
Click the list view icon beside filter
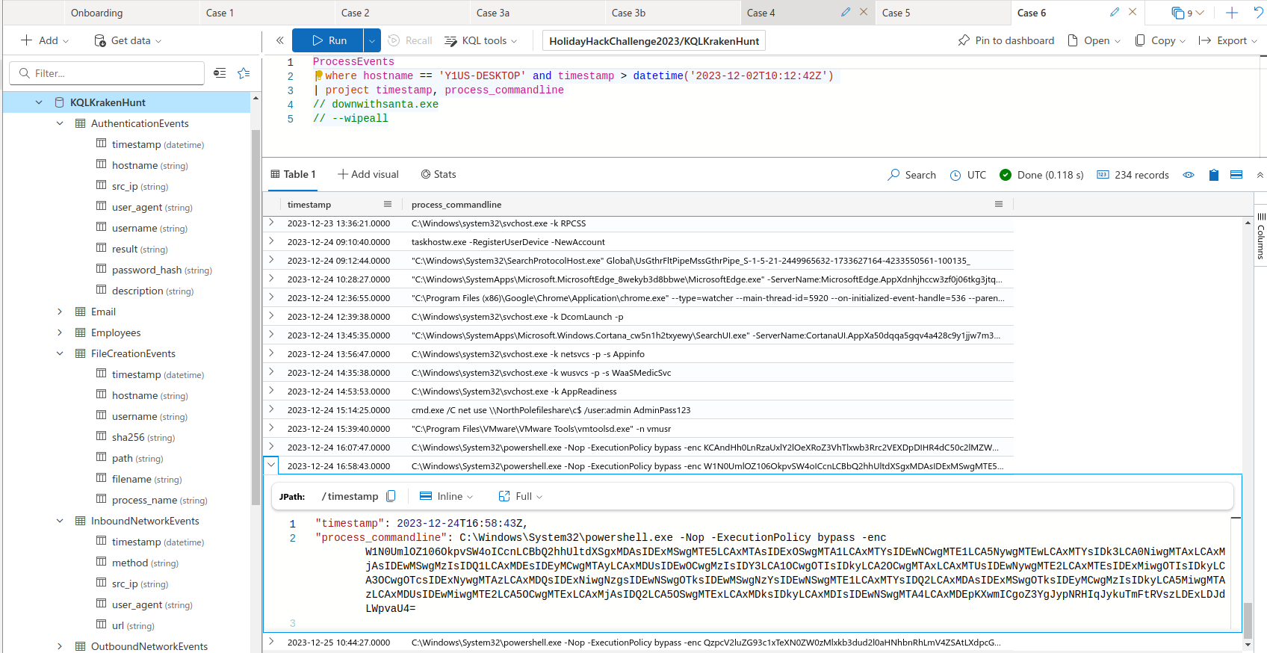[x=220, y=73]
